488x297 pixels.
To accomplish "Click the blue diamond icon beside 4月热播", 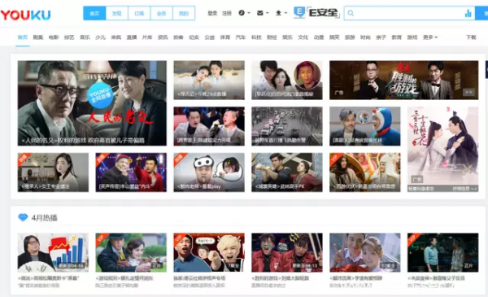I will point(23,217).
